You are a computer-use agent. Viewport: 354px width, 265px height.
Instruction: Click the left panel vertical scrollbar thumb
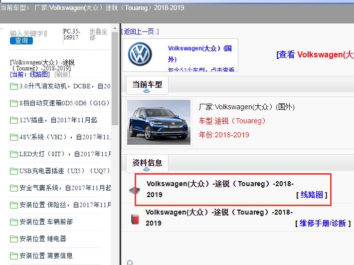pyautogui.click(x=115, y=78)
